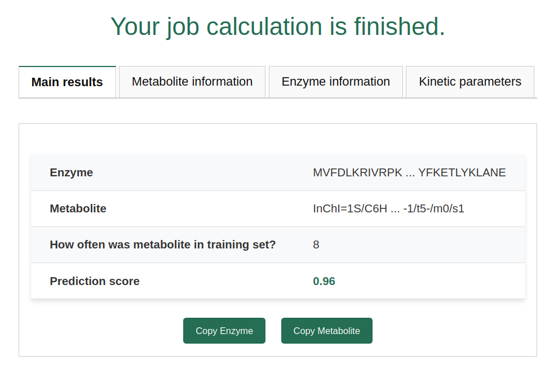Open the Metabolite information tab

(192, 82)
